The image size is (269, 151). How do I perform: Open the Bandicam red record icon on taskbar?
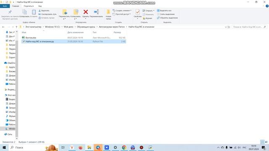point(141,147)
